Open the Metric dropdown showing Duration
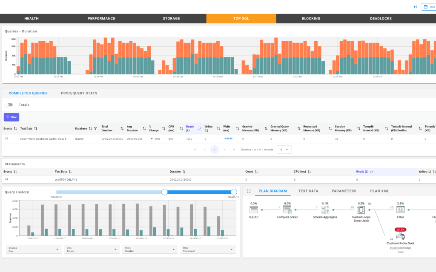 pyautogui.click(x=149, y=249)
